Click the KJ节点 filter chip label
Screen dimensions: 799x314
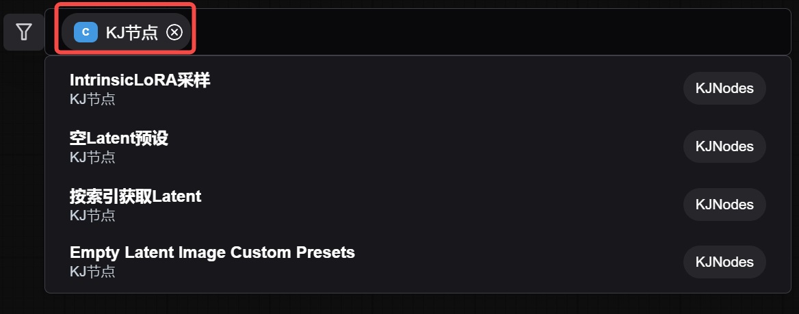(x=131, y=32)
